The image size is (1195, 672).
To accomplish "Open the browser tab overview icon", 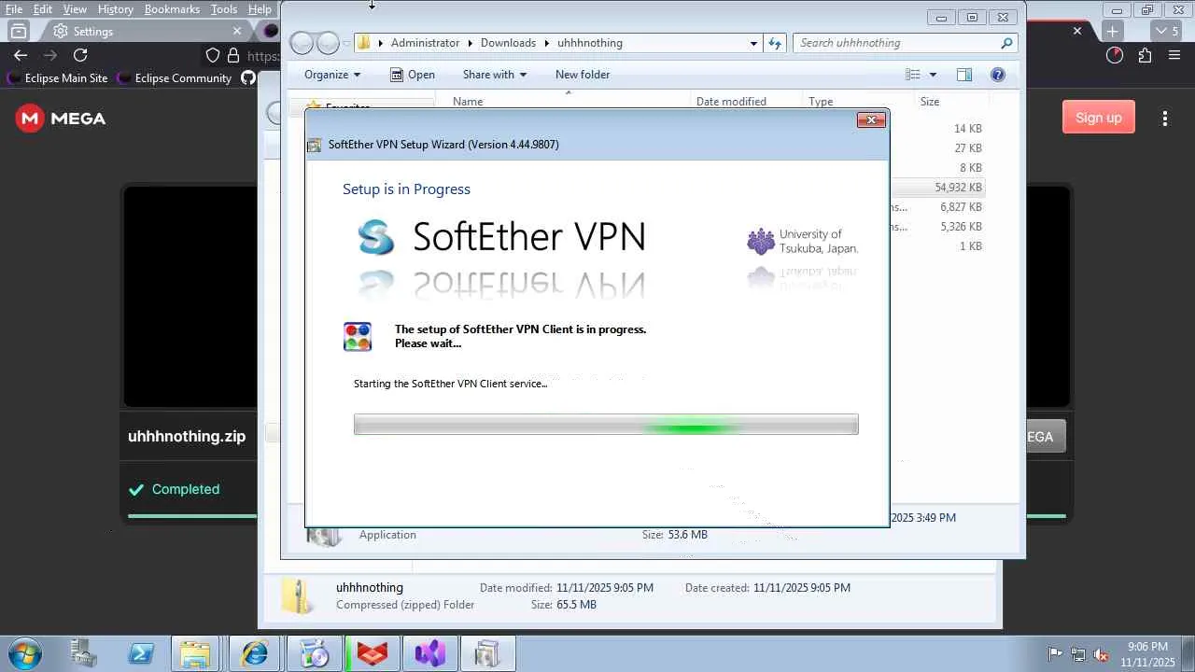I will (19, 31).
